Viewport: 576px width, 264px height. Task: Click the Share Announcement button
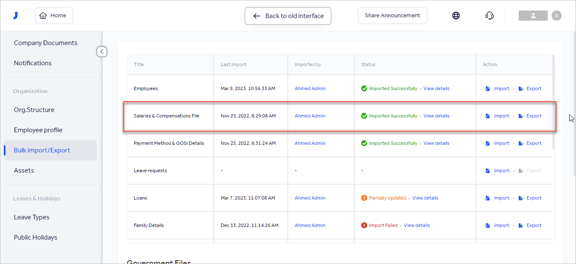click(392, 15)
